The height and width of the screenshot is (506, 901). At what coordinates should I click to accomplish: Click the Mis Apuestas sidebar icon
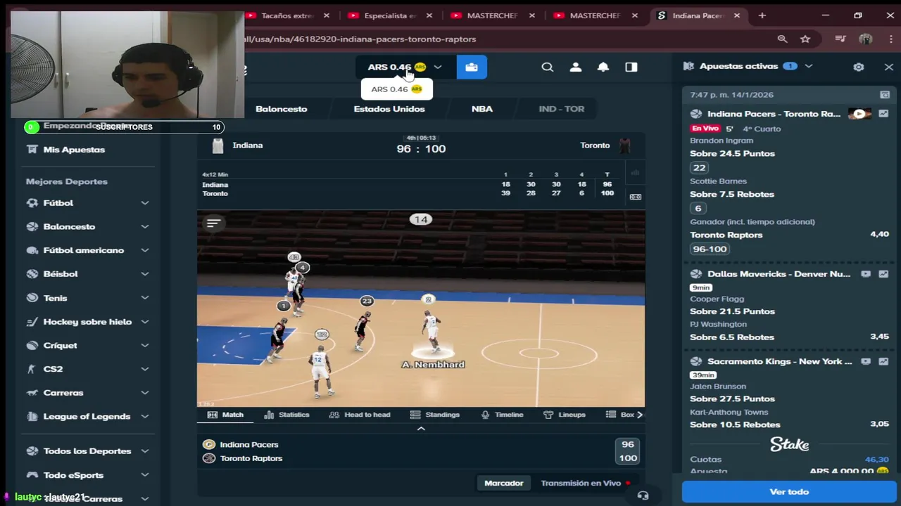click(x=32, y=149)
